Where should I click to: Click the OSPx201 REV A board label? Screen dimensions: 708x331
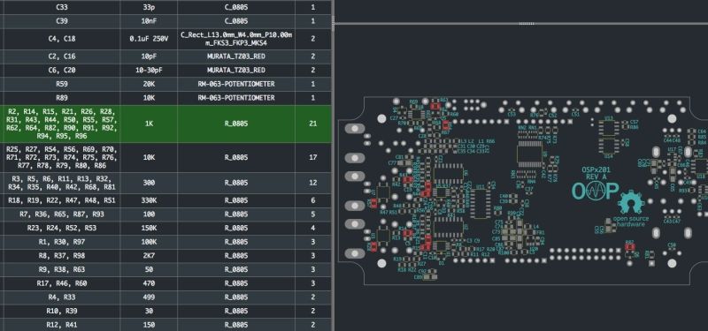(x=595, y=173)
